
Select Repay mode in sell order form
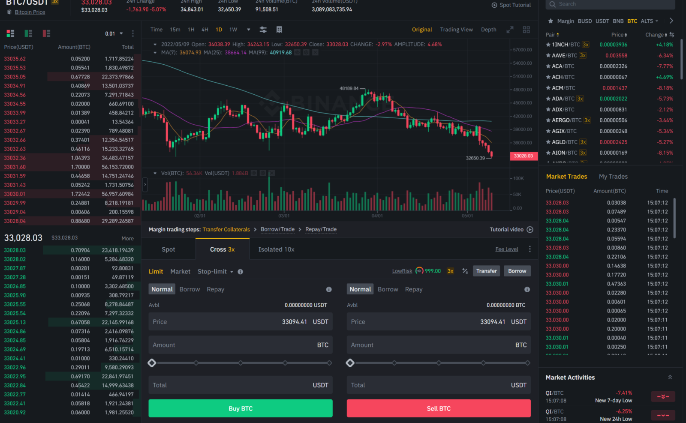[413, 289]
